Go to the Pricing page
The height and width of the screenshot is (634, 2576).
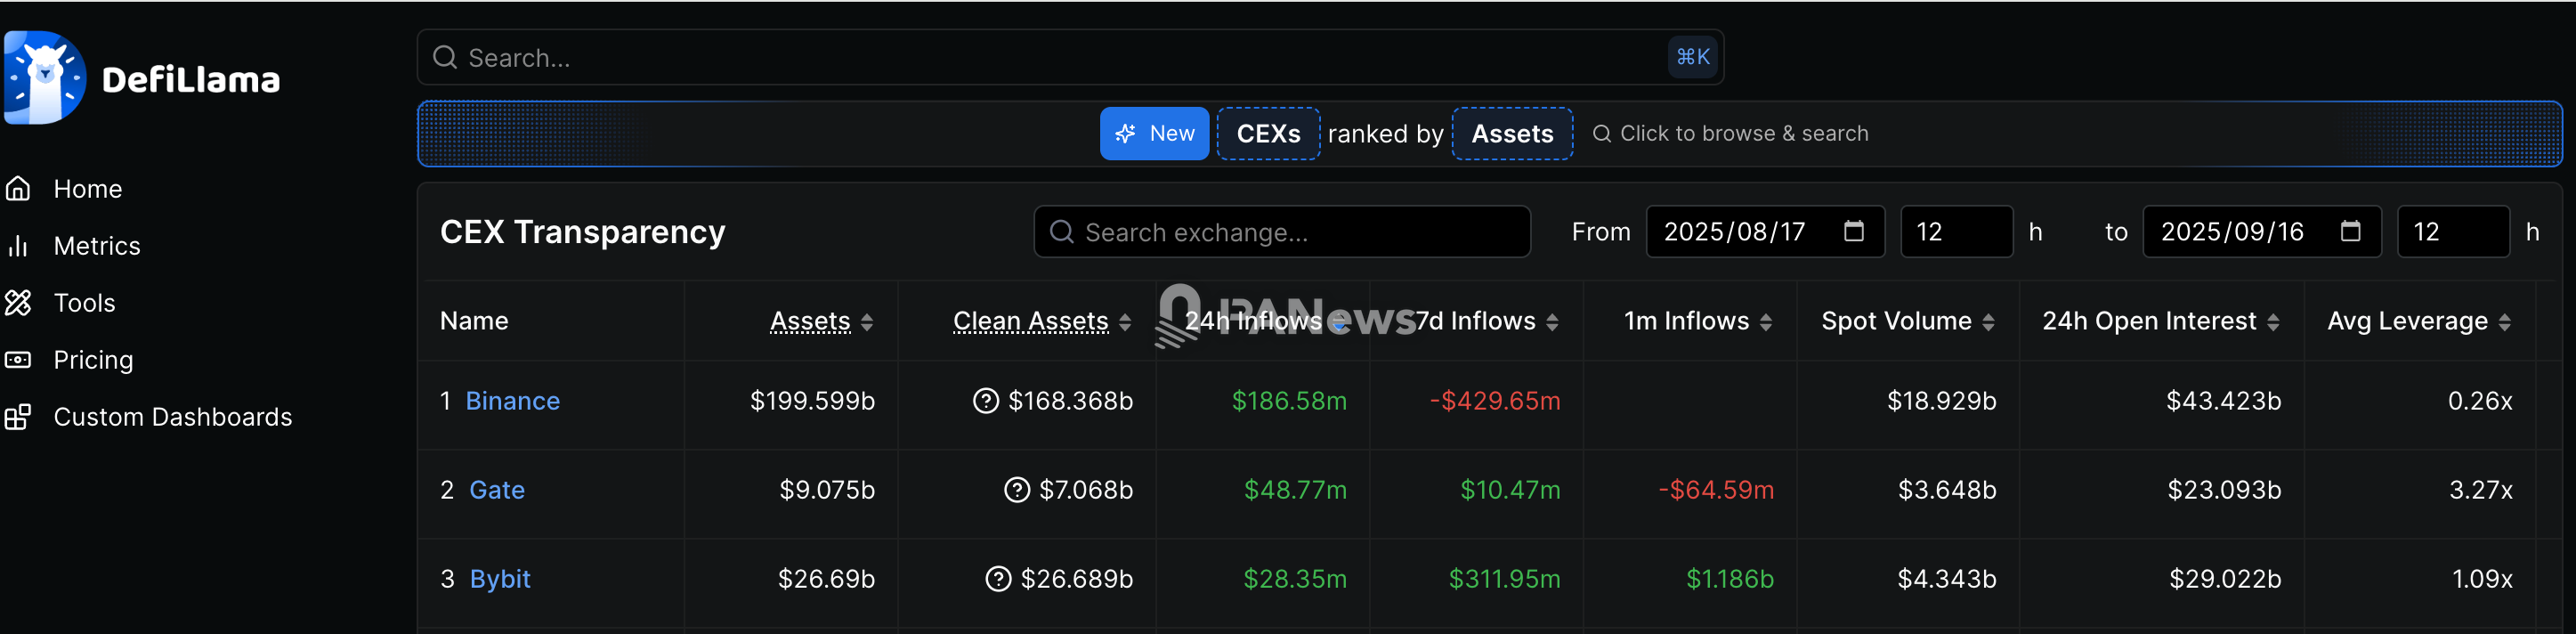click(x=93, y=360)
